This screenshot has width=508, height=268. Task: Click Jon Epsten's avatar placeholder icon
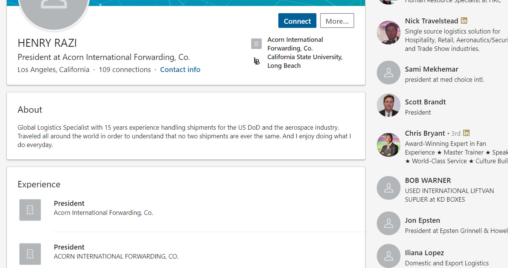pyautogui.click(x=388, y=223)
